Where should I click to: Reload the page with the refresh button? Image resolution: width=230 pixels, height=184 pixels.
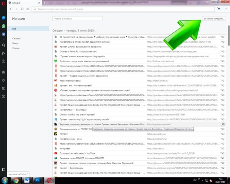click(x=22, y=9)
